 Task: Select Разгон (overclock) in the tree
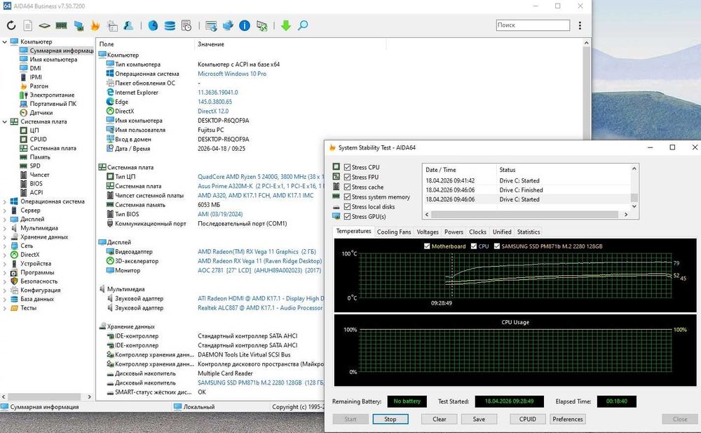click(39, 86)
